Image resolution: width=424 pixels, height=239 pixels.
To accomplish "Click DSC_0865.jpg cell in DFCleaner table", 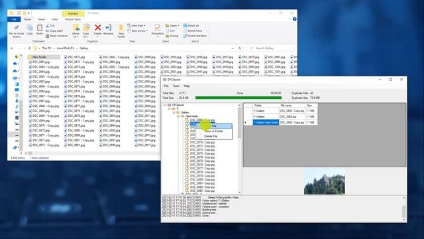I will point(292,117).
